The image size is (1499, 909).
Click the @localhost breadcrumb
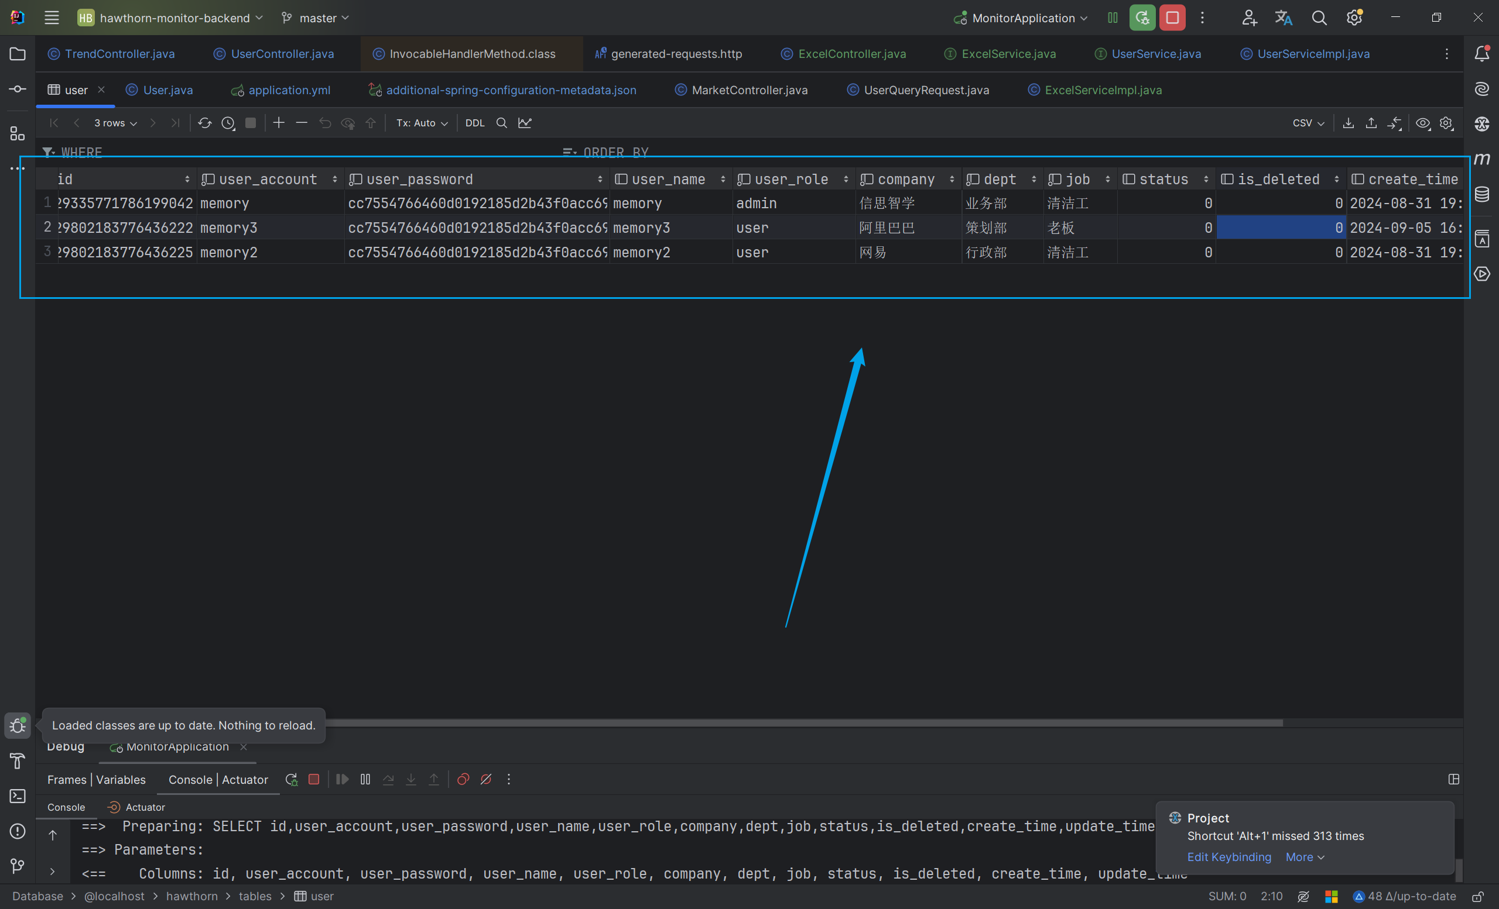click(114, 896)
